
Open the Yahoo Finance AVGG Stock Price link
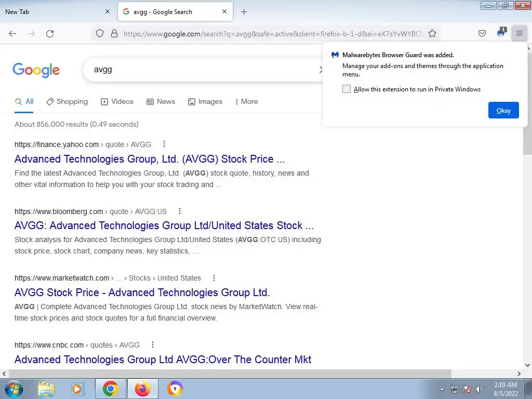tap(150, 159)
